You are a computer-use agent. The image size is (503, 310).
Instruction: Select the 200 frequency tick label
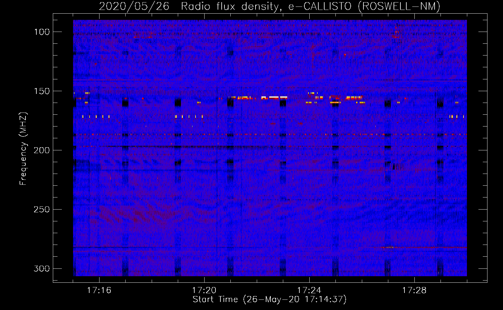[x=42, y=150]
